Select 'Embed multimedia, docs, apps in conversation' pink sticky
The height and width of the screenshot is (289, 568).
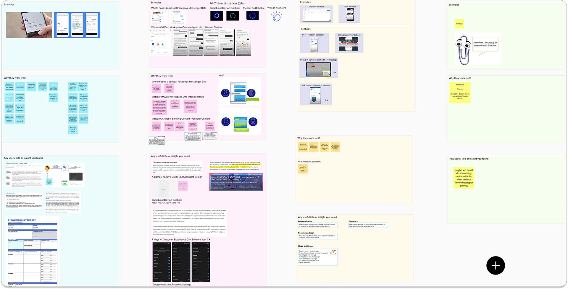pyautogui.click(x=210, y=126)
